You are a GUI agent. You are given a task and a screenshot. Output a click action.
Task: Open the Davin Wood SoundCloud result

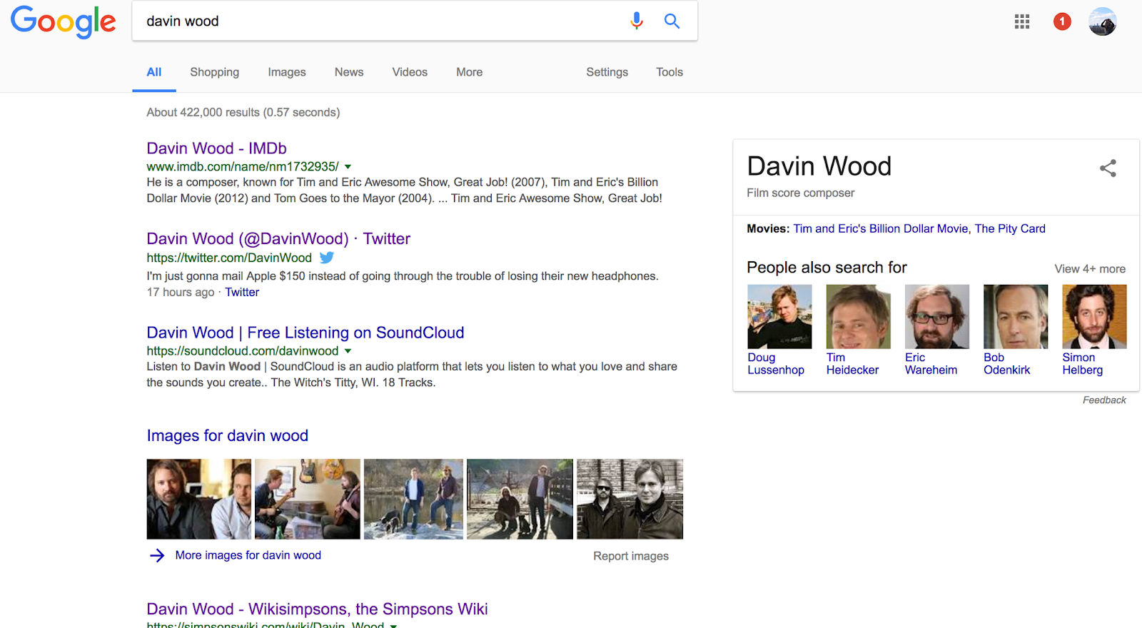[x=305, y=333]
